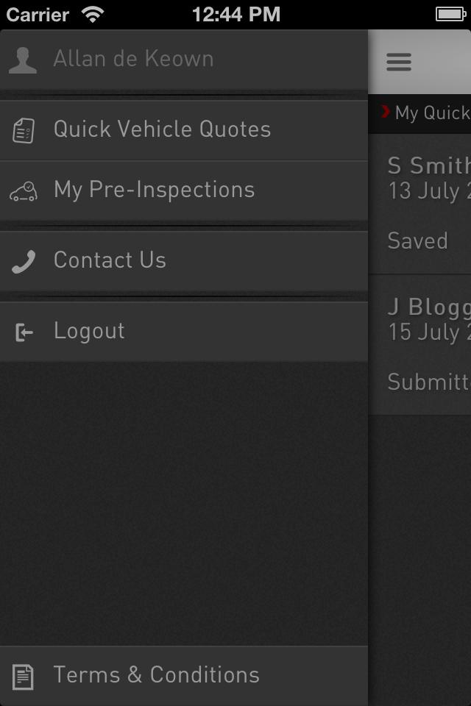Tap Allan de Keown's name in the header
The width and height of the screenshot is (471, 706).
coord(133,59)
